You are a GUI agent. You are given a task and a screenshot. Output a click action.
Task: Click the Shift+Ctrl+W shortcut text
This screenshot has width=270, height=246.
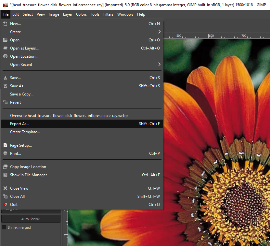148,196
